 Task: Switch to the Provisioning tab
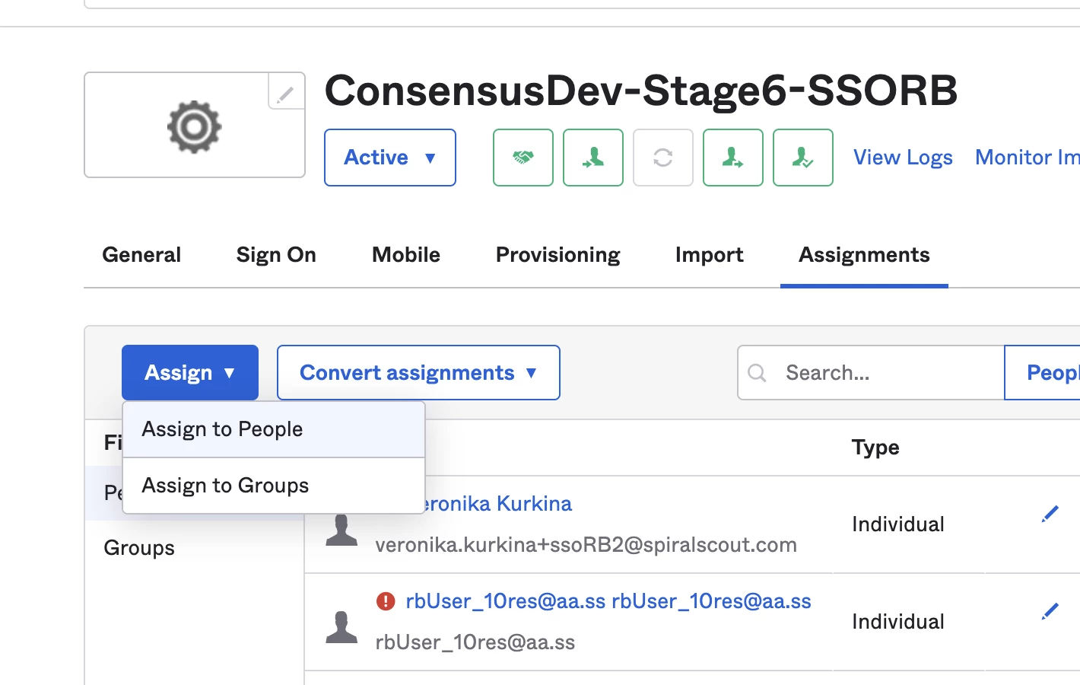point(557,255)
